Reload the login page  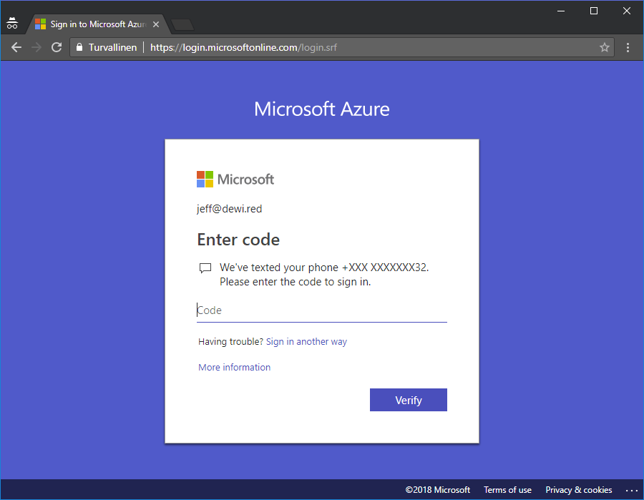pos(57,47)
